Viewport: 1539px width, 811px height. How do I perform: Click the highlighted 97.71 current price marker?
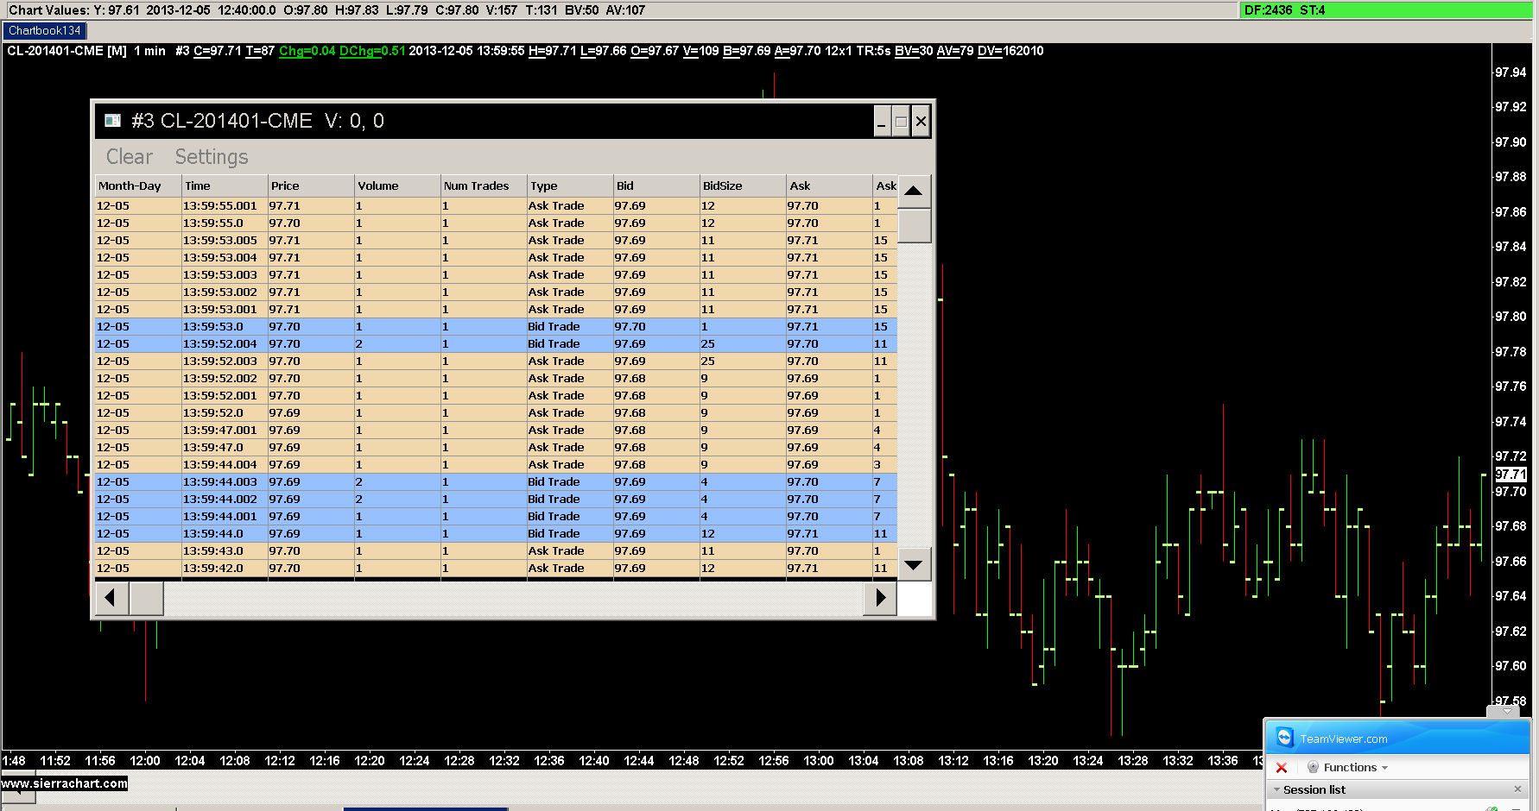tap(1510, 475)
